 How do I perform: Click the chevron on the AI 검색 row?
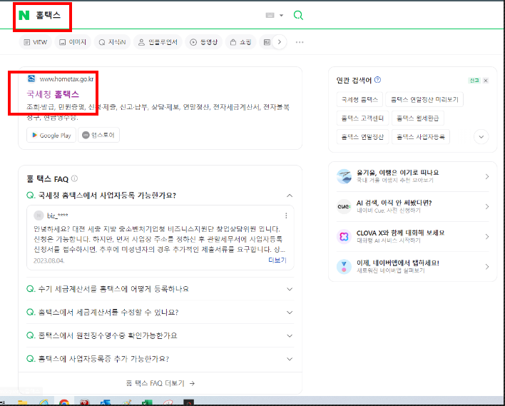tap(487, 206)
